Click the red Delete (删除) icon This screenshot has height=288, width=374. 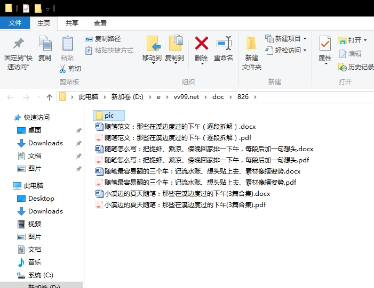(x=202, y=43)
